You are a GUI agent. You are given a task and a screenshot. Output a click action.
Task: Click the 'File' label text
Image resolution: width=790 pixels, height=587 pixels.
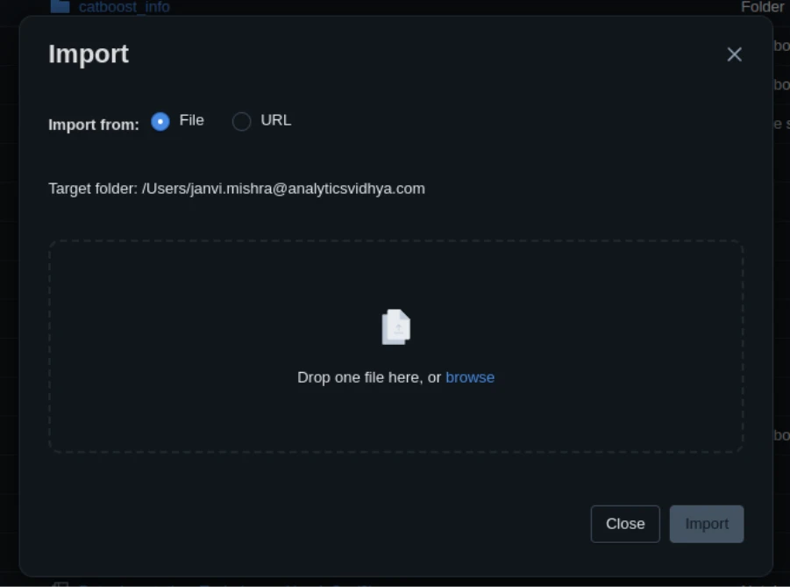click(x=191, y=120)
